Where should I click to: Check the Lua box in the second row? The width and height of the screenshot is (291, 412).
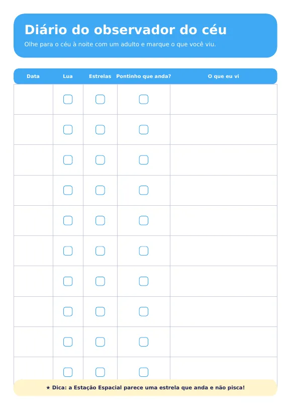coord(68,130)
